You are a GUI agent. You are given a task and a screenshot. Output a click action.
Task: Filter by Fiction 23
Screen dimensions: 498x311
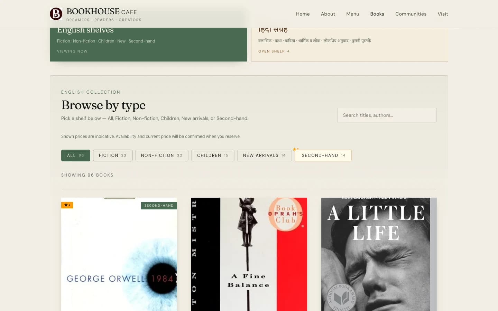pos(113,155)
